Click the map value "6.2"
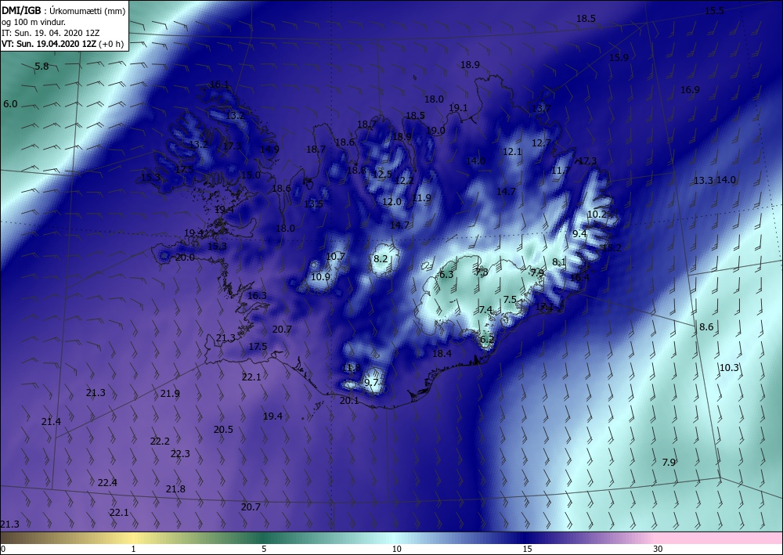 486,339
